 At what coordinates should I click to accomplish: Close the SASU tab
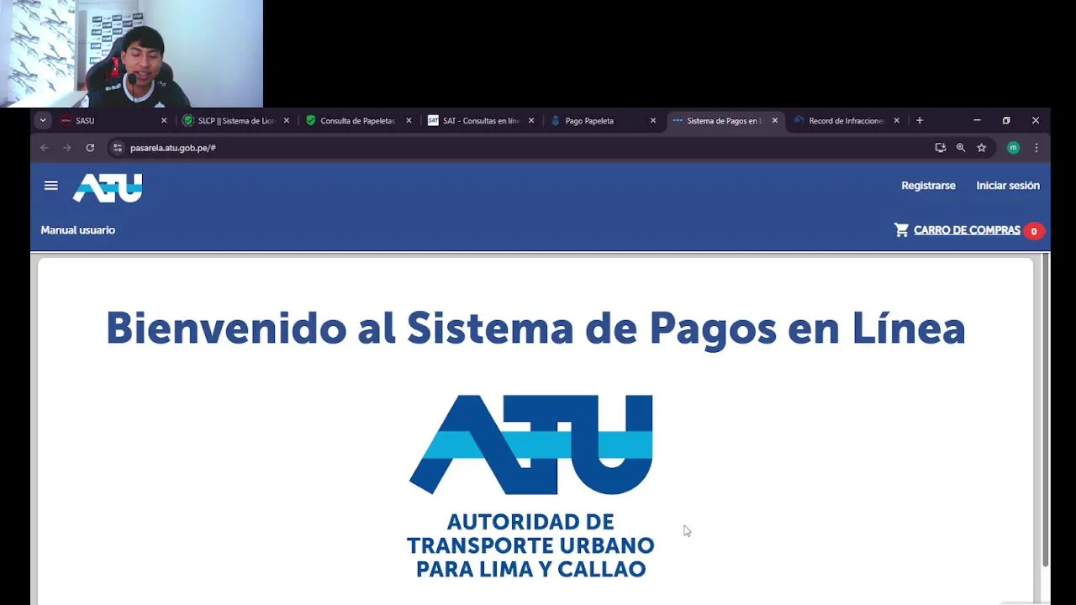click(x=164, y=121)
